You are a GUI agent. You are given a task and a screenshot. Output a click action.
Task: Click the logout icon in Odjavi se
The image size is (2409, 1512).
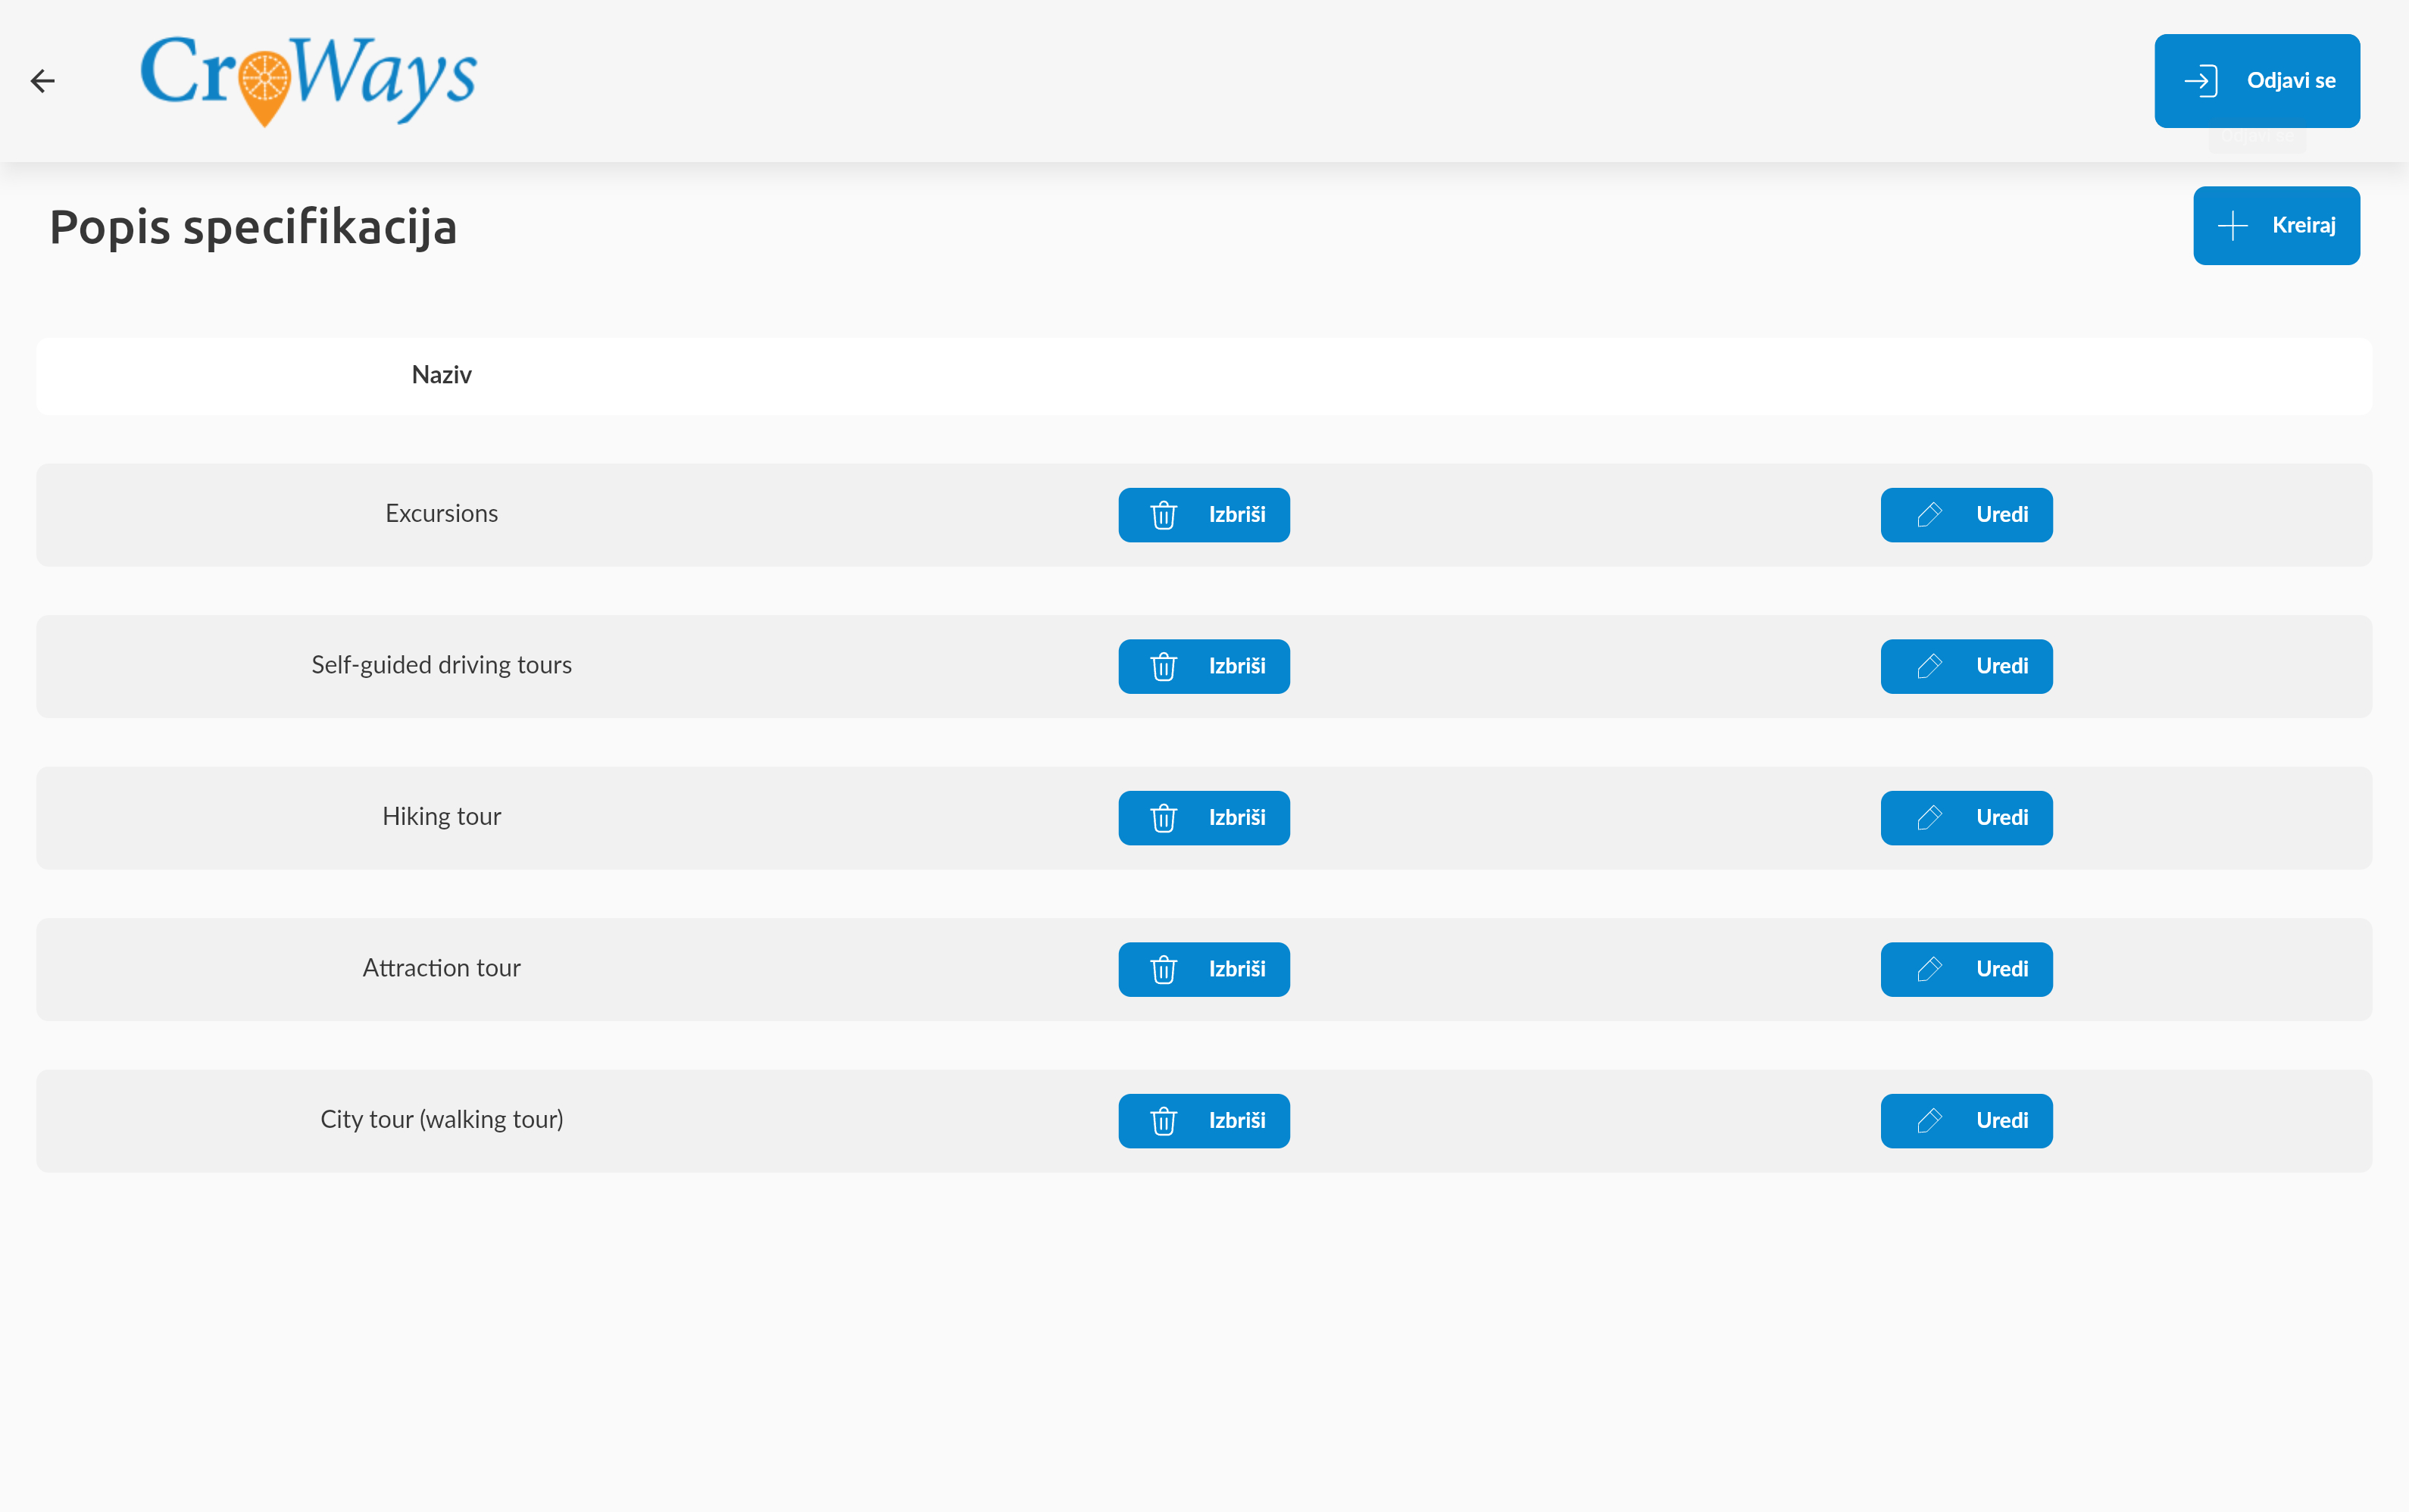[2201, 81]
